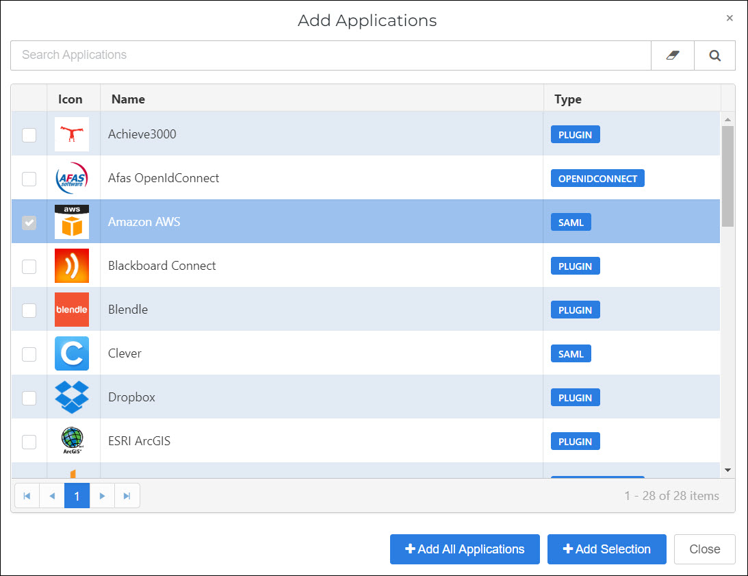Click the PLUGIN badge for Dropbox

[576, 398]
